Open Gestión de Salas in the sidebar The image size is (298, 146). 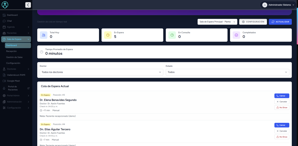[x=14, y=57]
